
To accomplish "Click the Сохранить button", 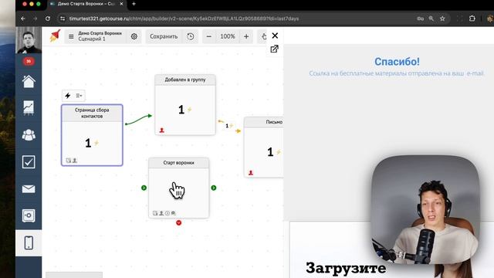I will [x=164, y=36].
